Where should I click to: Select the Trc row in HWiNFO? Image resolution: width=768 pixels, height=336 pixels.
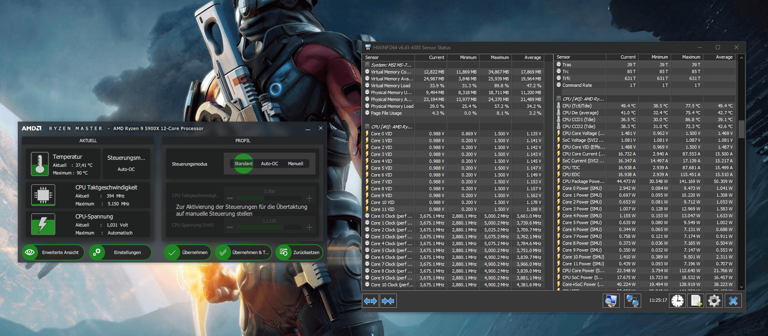645,71
